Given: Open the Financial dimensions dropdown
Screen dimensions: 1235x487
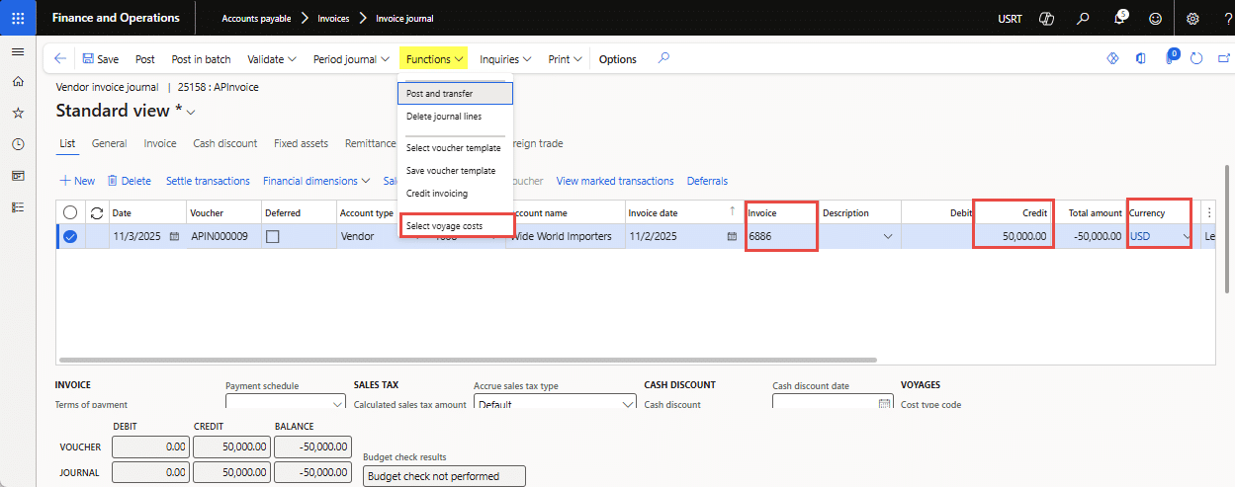Looking at the screenshot, I should (316, 181).
